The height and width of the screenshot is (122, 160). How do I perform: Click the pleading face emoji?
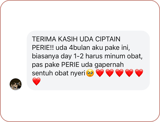click(90, 73)
